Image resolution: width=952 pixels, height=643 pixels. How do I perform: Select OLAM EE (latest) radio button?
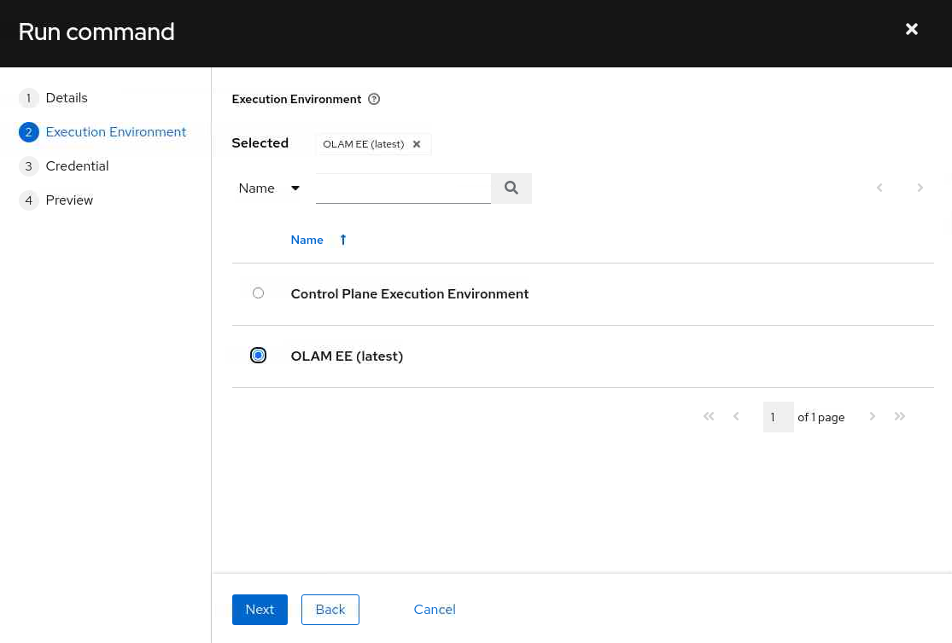(x=258, y=356)
